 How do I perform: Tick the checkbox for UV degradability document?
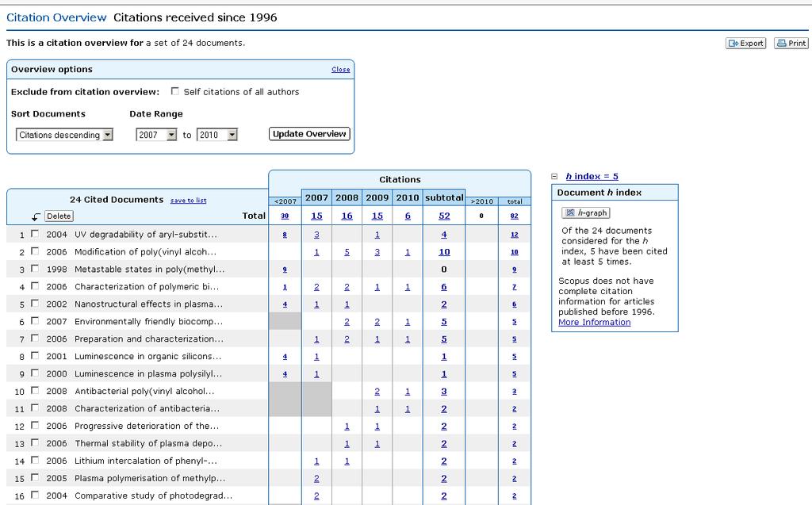(x=35, y=234)
